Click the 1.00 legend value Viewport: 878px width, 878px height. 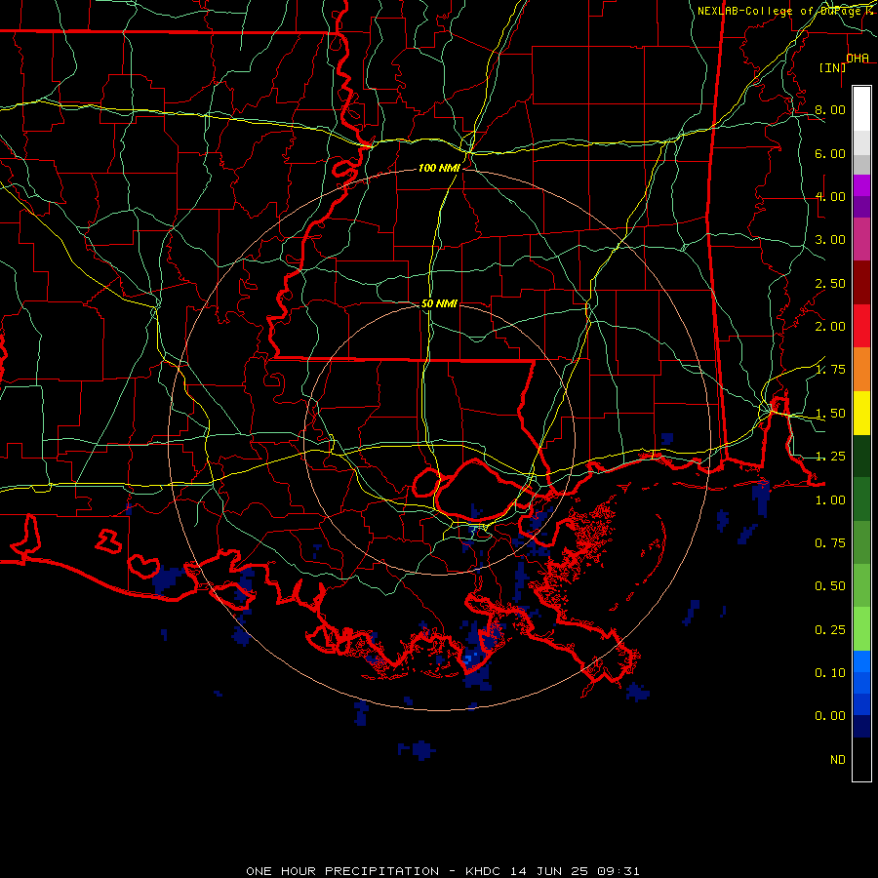[x=830, y=500]
